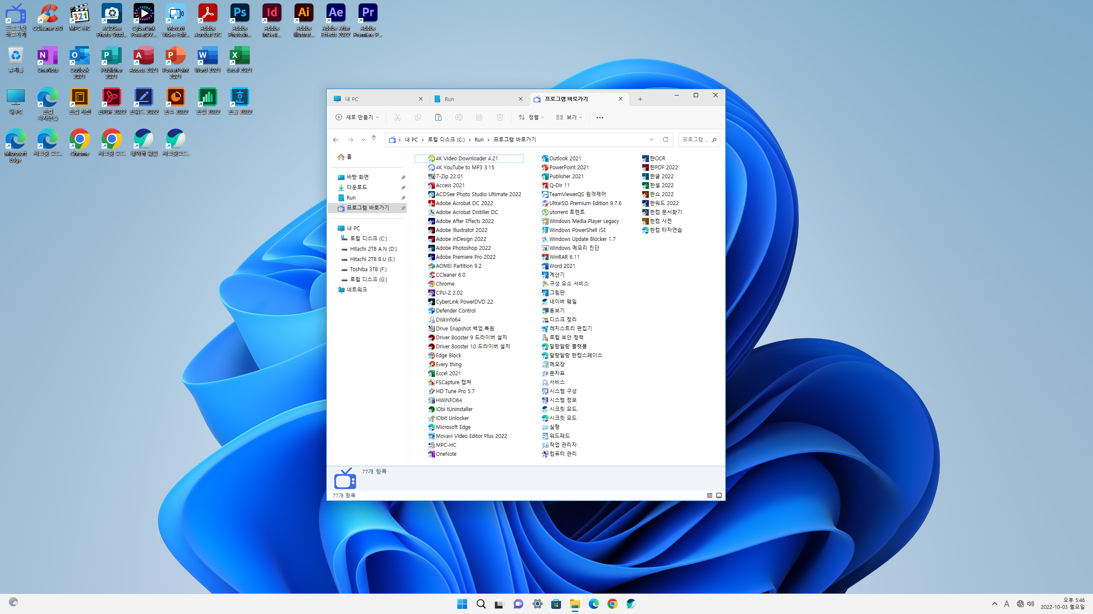Viewport: 1093px width, 614px height.
Task: Switch to details view layout icon
Action: tap(709, 495)
